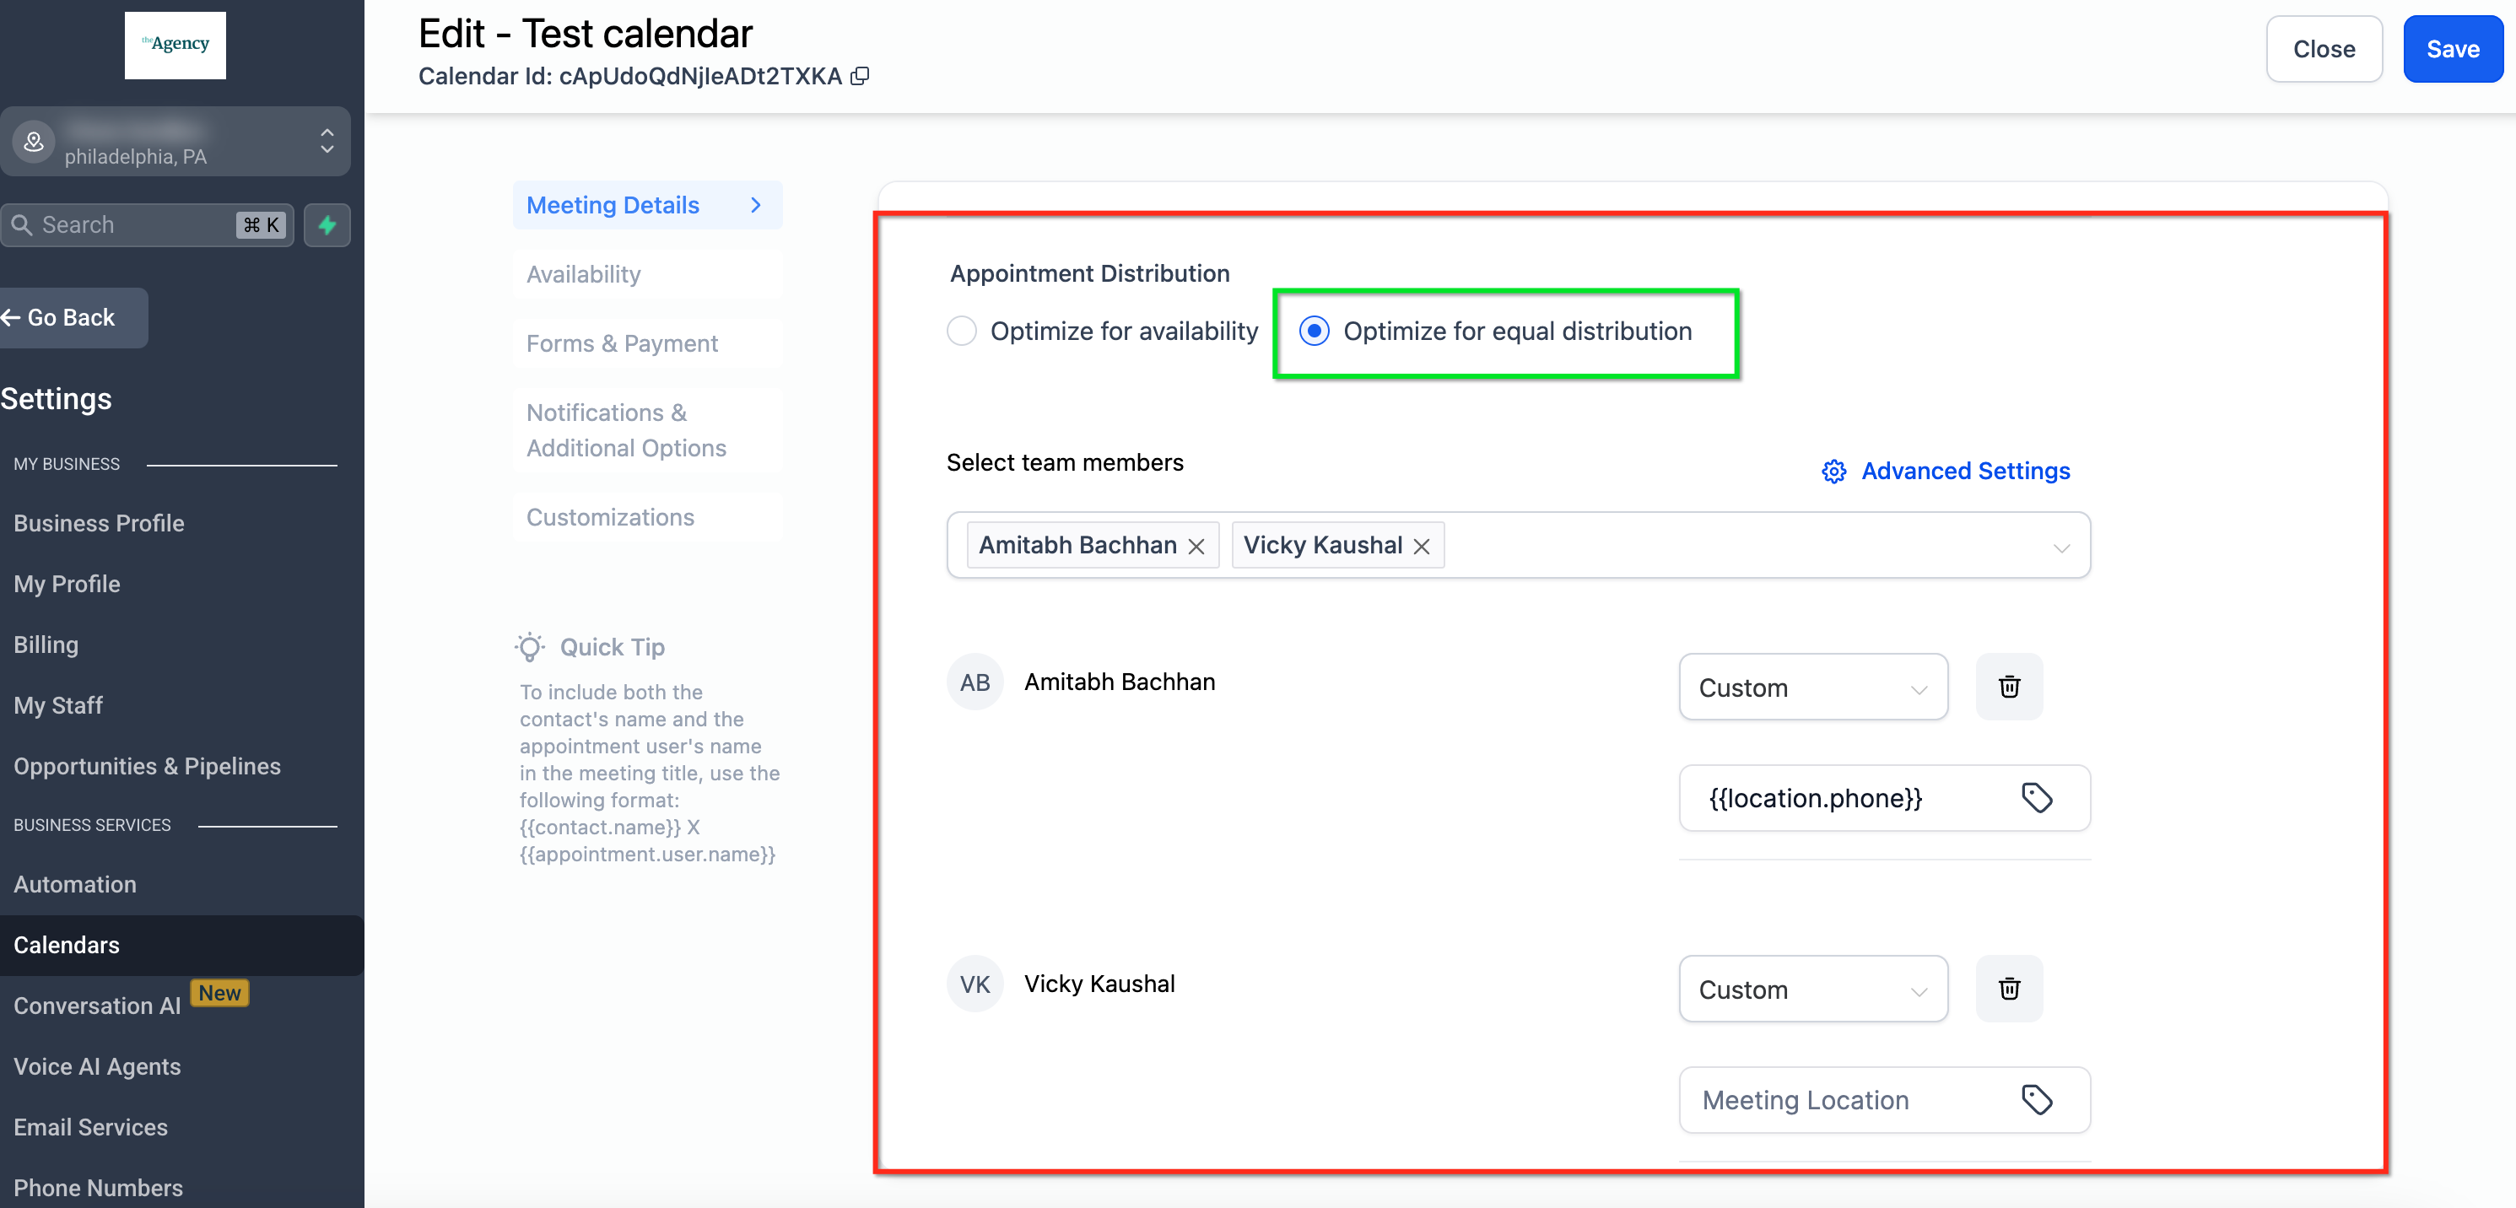Image resolution: width=2516 pixels, height=1208 pixels.
Task: Select Optimize for equal distribution option
Action: coord(1315,331)
